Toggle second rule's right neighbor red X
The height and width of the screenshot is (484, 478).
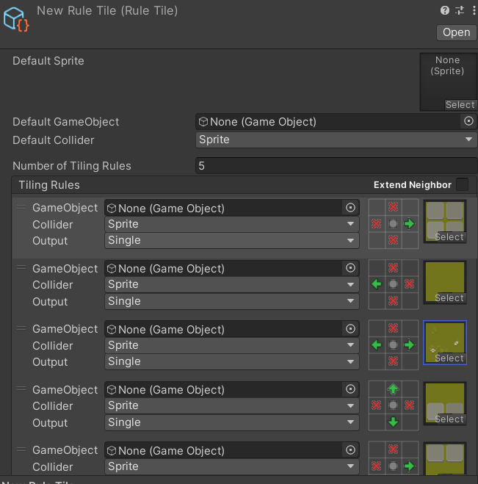410,284
